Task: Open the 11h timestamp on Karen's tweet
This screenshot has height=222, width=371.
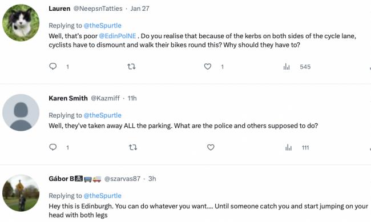Action: click(x=132, y=98)
